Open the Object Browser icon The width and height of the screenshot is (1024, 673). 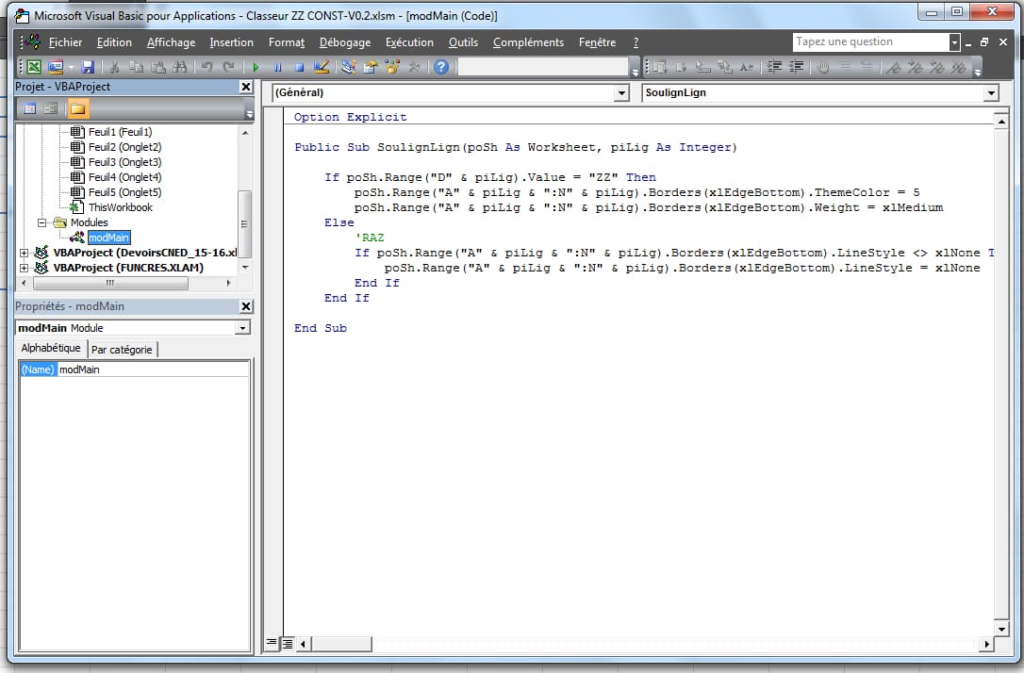tap(391, 67)
